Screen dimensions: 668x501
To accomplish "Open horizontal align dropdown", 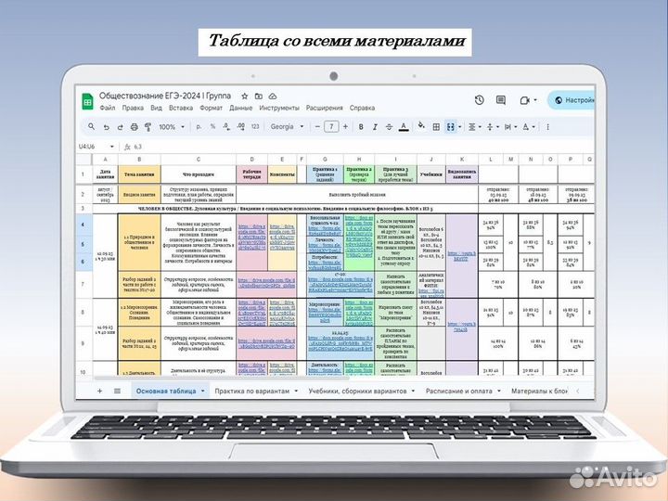I will [x=475, y=127].
